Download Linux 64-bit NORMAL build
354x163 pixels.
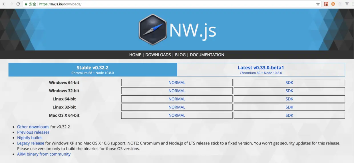(x=177, y=99)
